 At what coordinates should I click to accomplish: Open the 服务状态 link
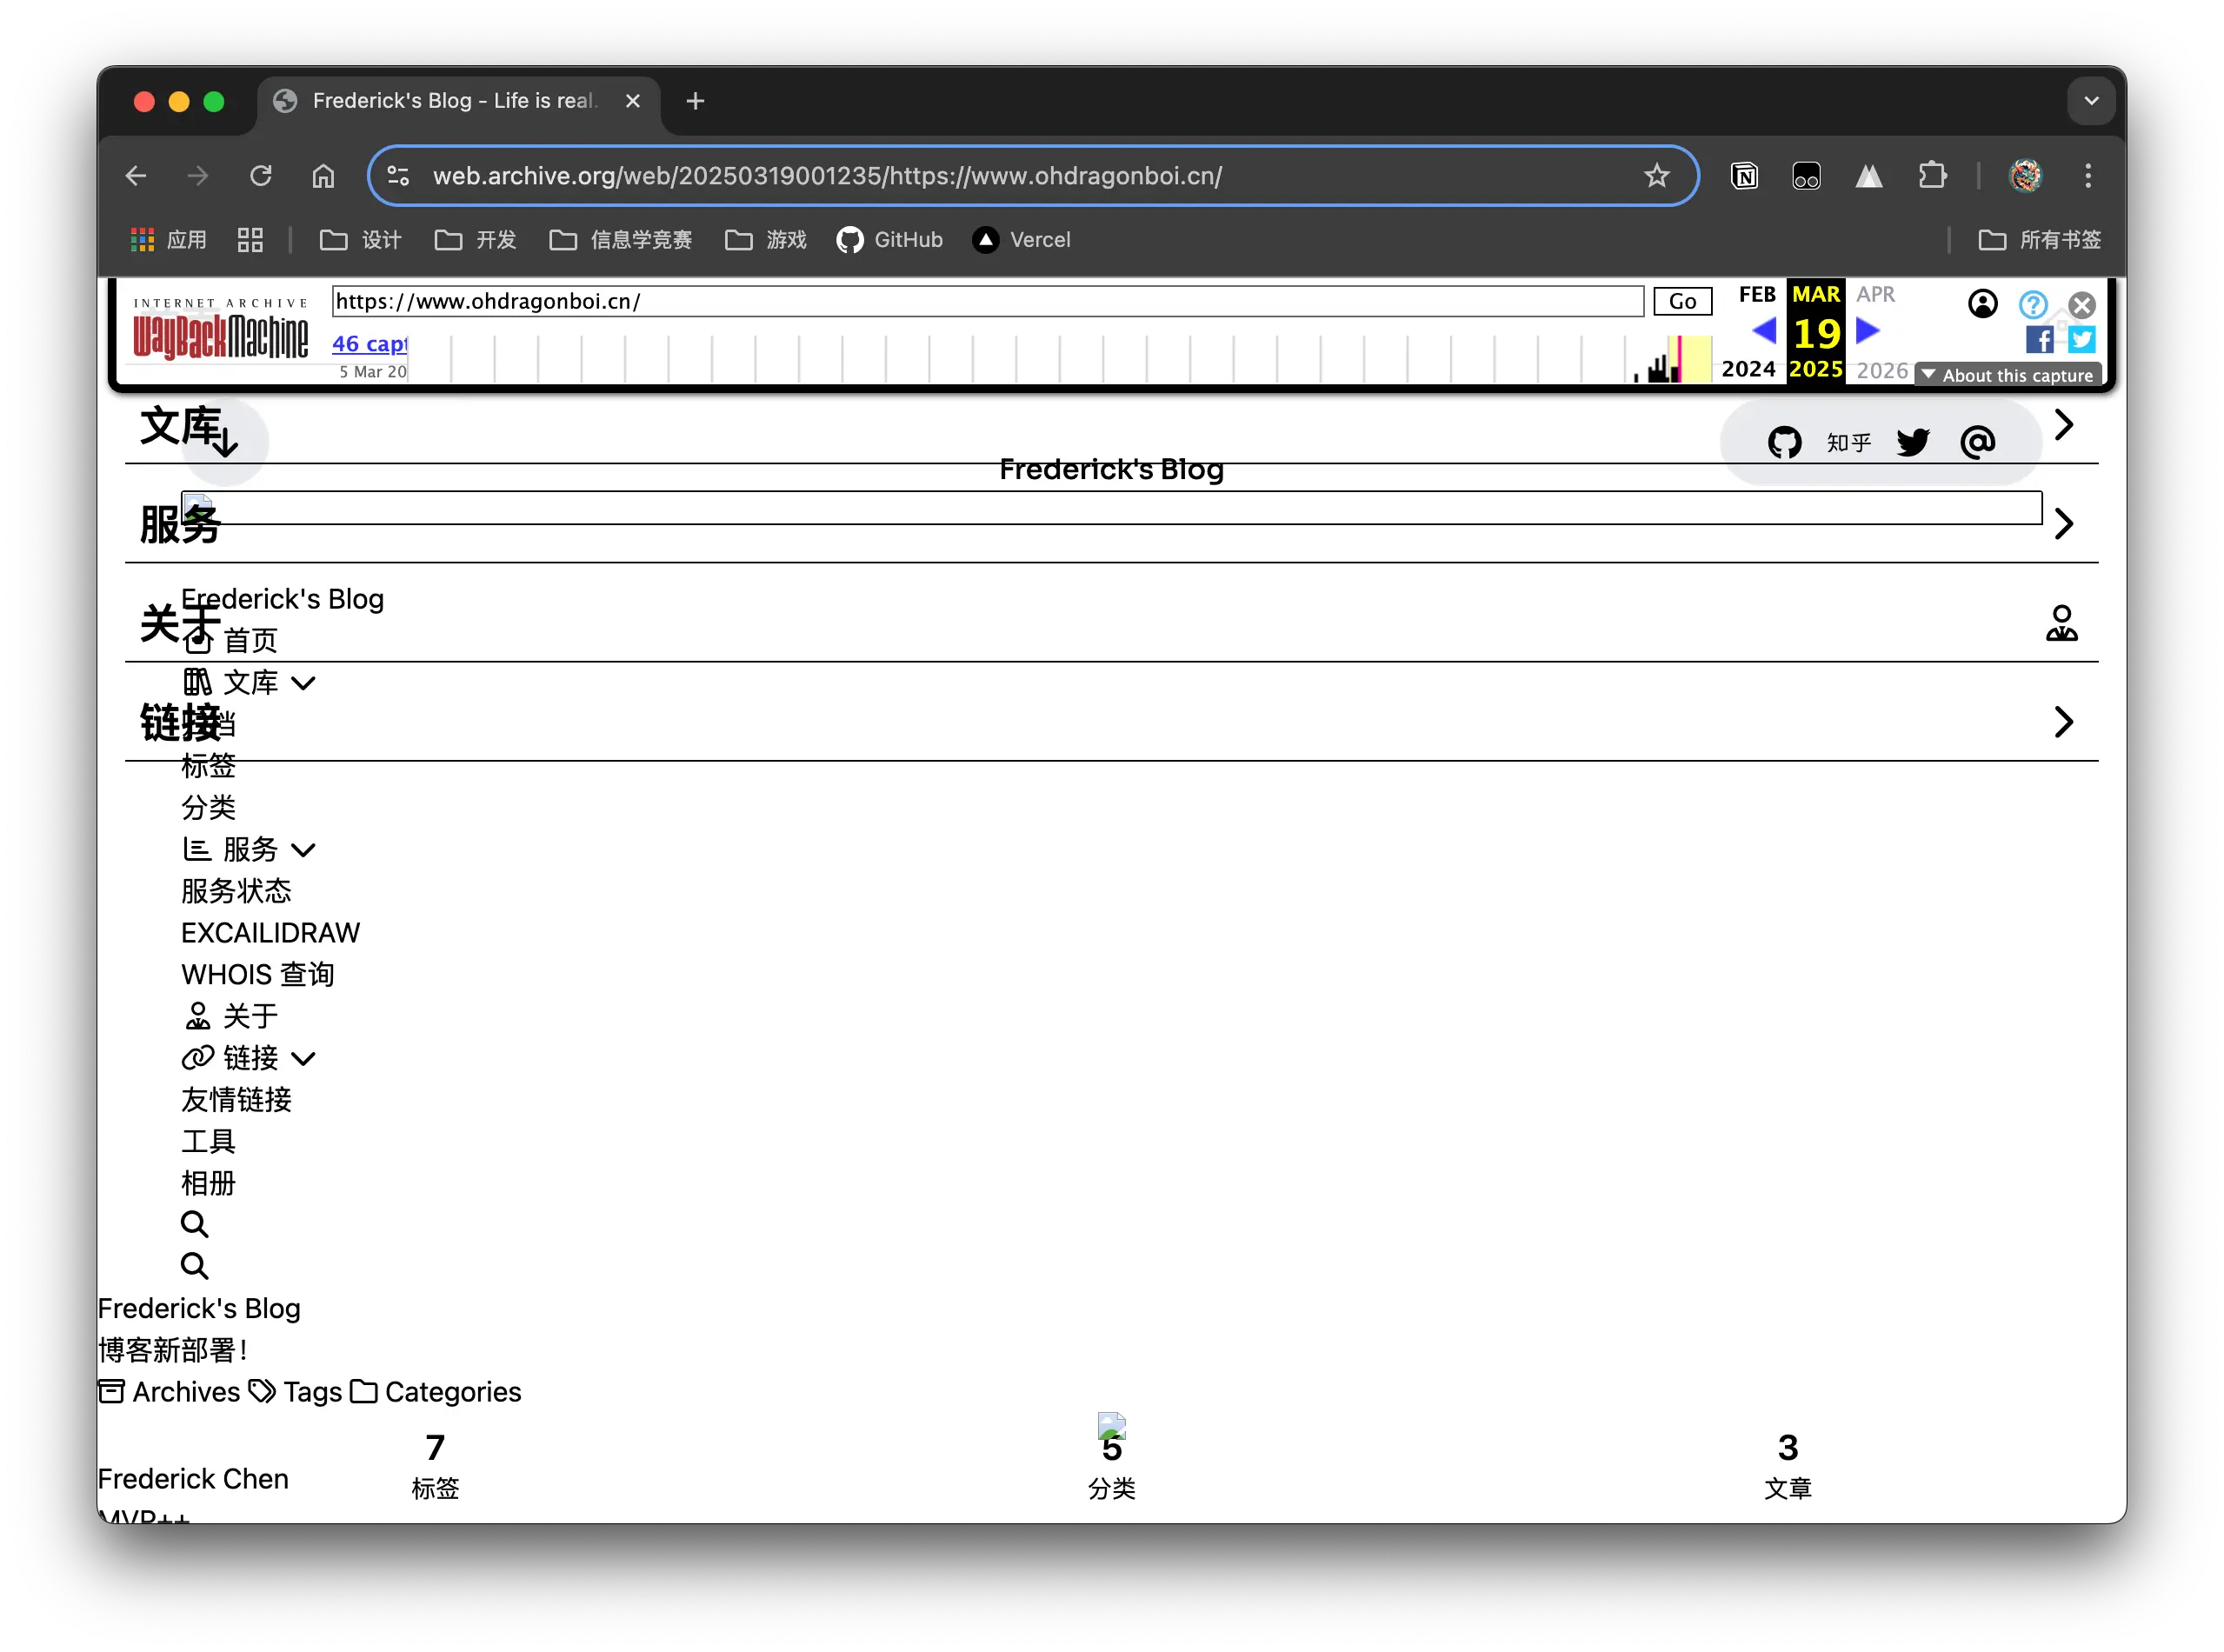[x=236, y=891]
